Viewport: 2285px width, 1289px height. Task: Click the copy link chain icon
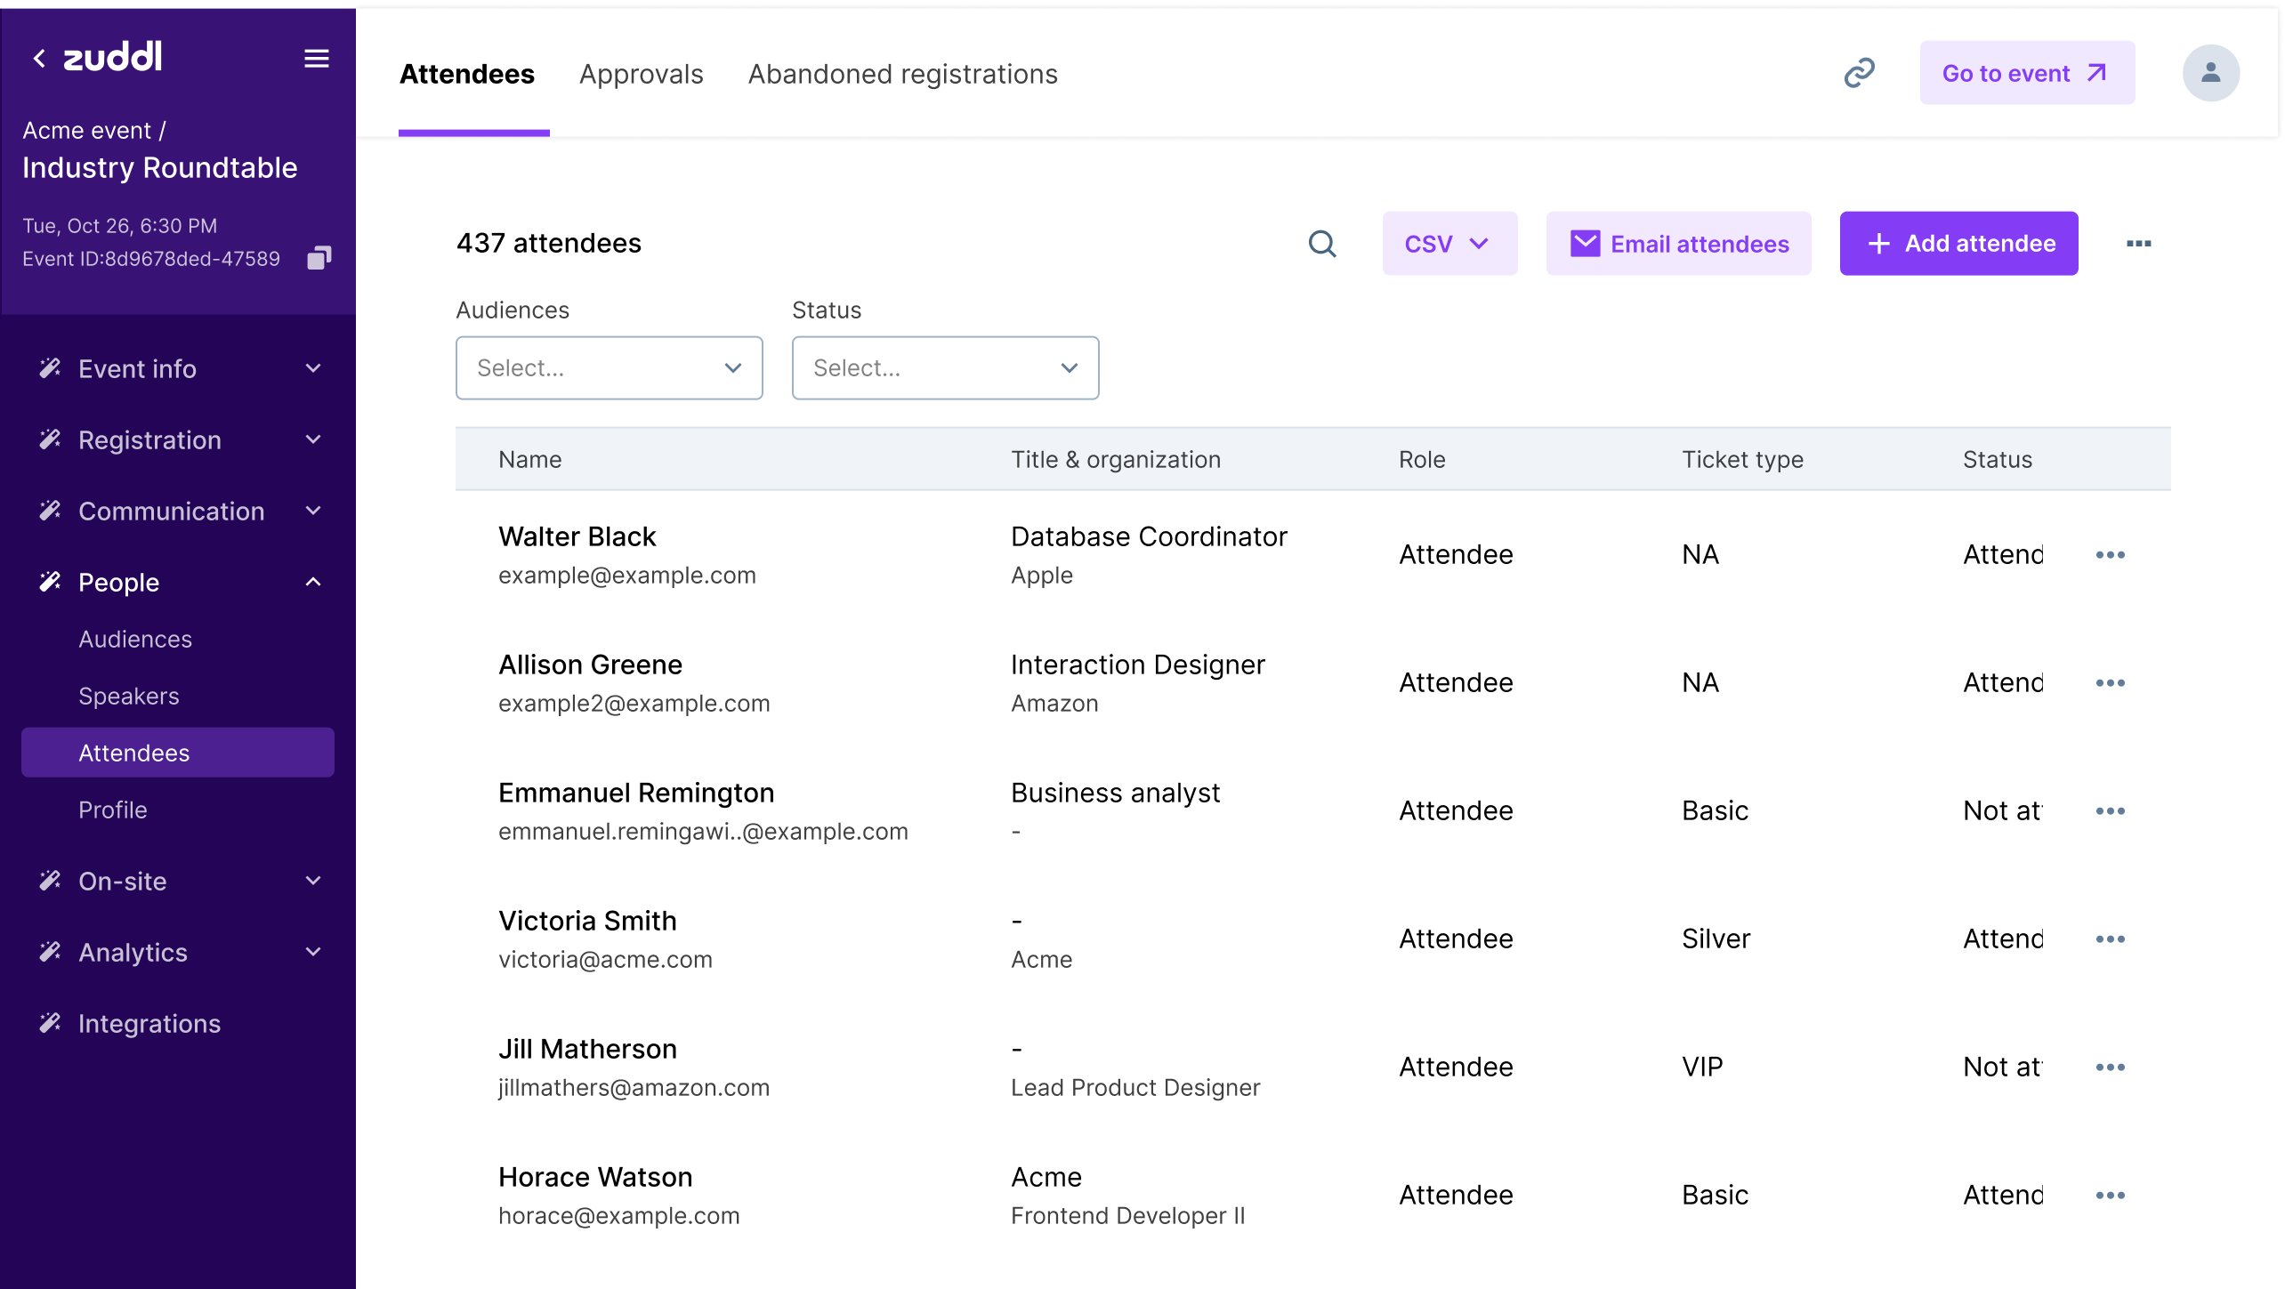click(x=1859, y=73)
